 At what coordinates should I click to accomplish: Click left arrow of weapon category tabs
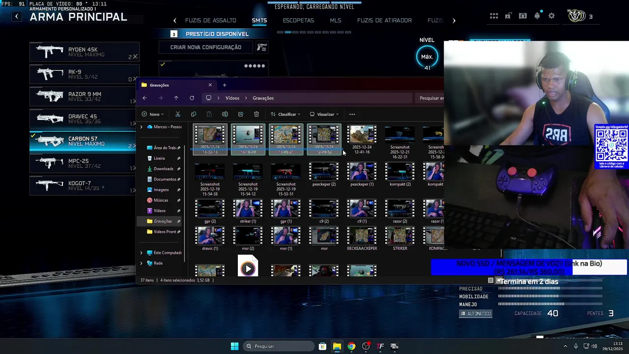point(175,21)
